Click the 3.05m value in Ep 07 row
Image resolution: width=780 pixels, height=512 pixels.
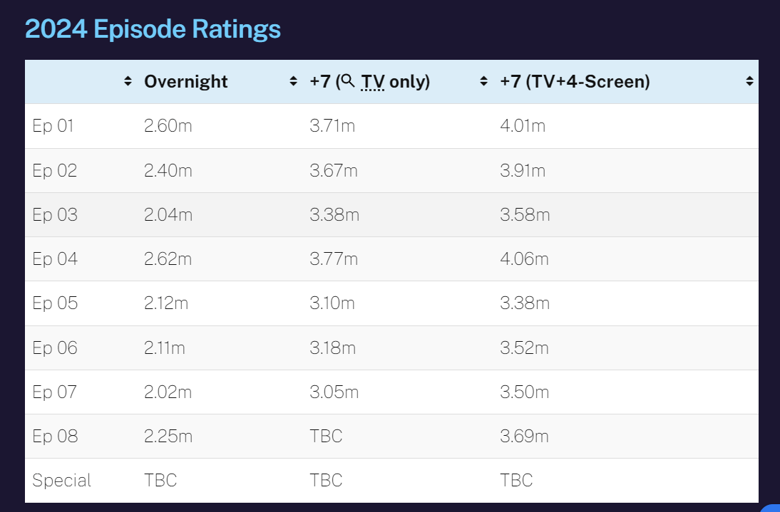click(334, 392)
